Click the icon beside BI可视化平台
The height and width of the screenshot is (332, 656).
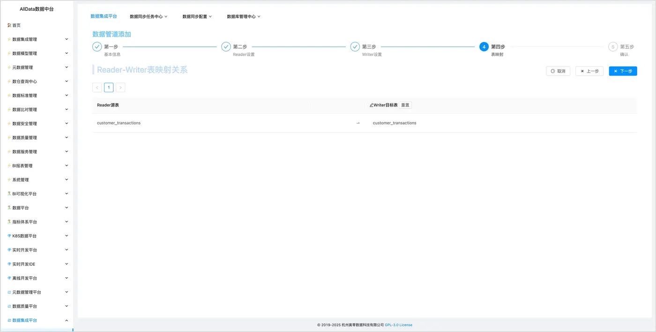pos(9,193)
